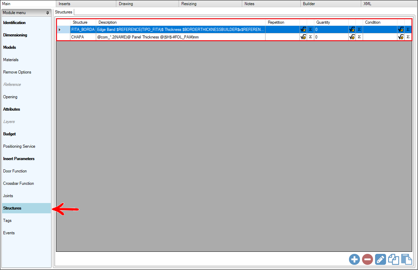Open Insert Parameters in module menu
The width and height of the screenshot is (418, 270).
click(26, 159)
